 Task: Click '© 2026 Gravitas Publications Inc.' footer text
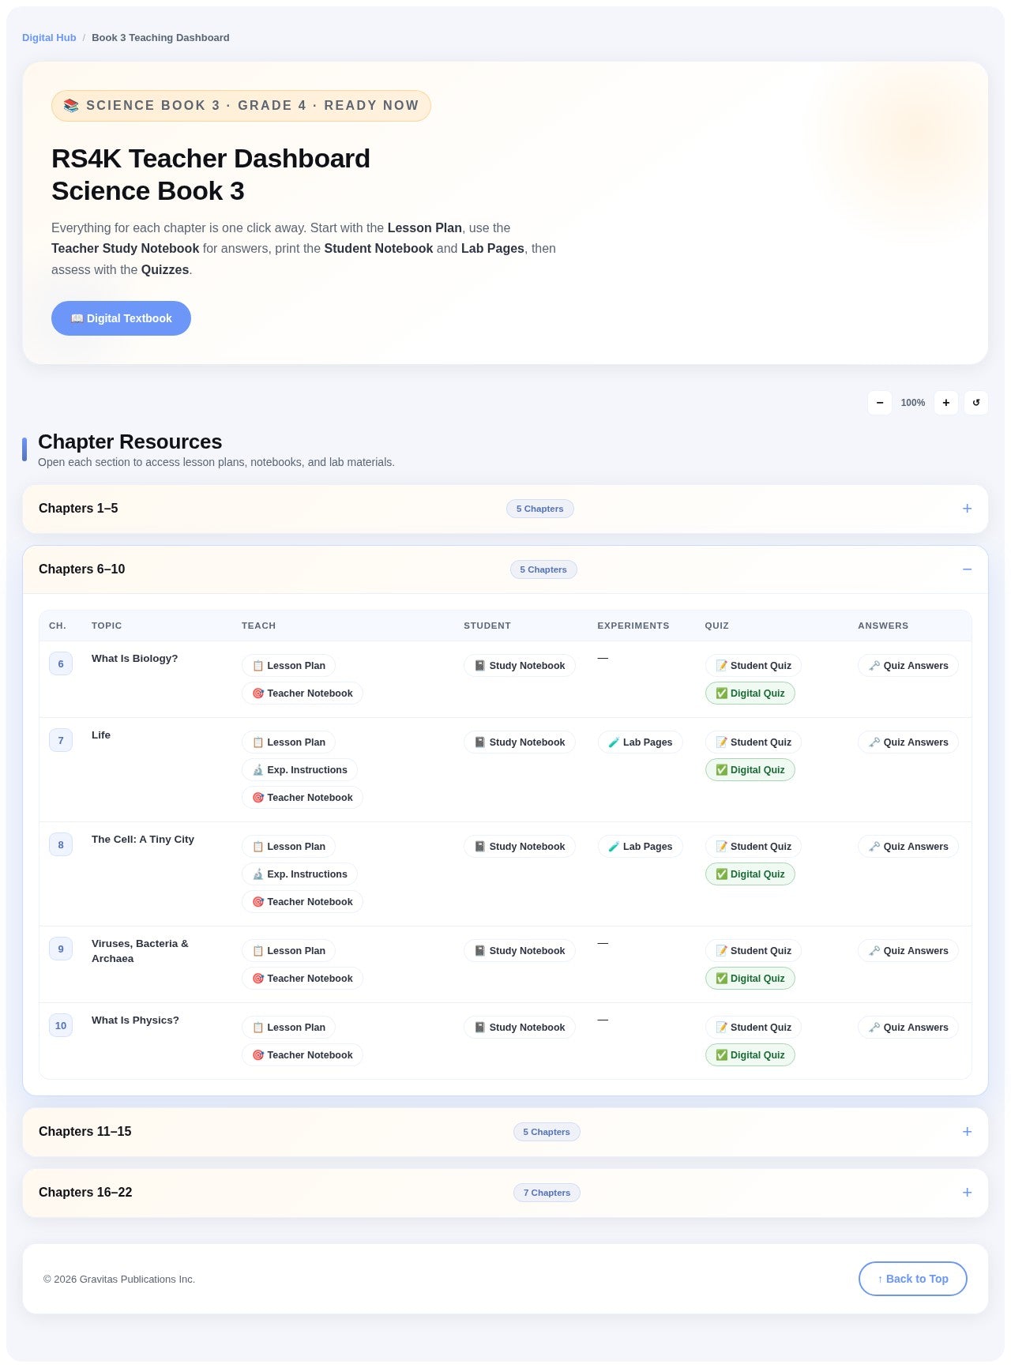(119, 1280)
